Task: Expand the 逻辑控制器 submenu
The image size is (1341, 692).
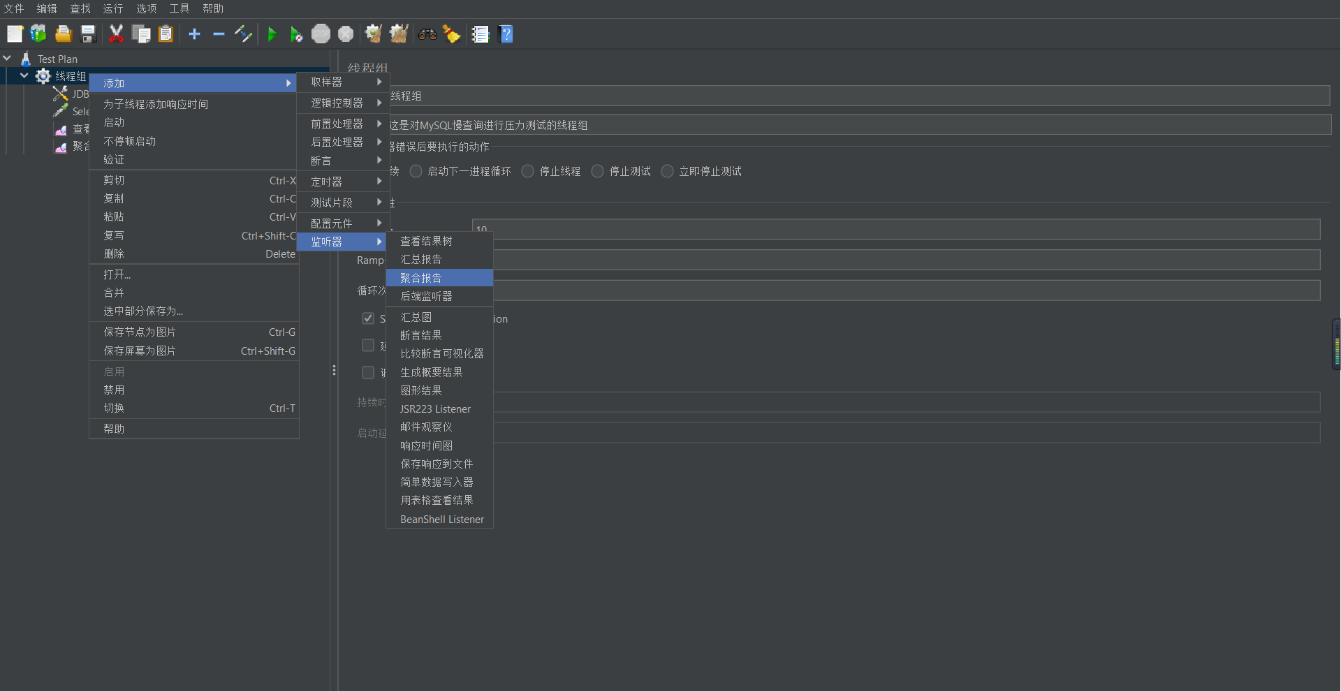Action: pyautogui.click(x=343, y=103)
